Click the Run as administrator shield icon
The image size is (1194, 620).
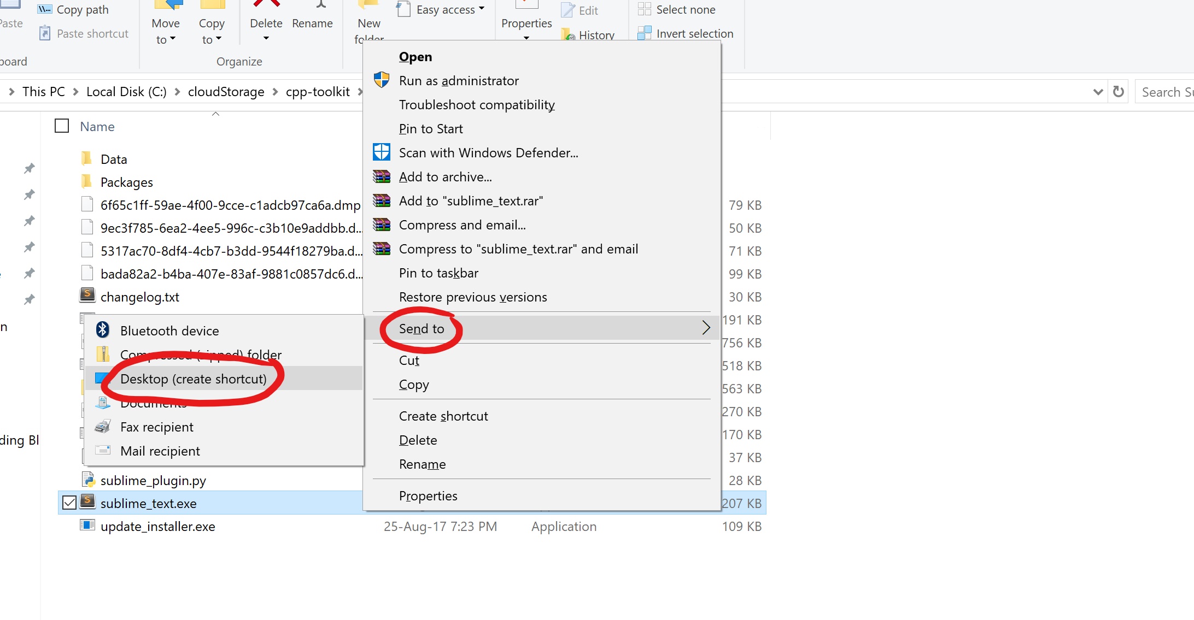point(381,80)
